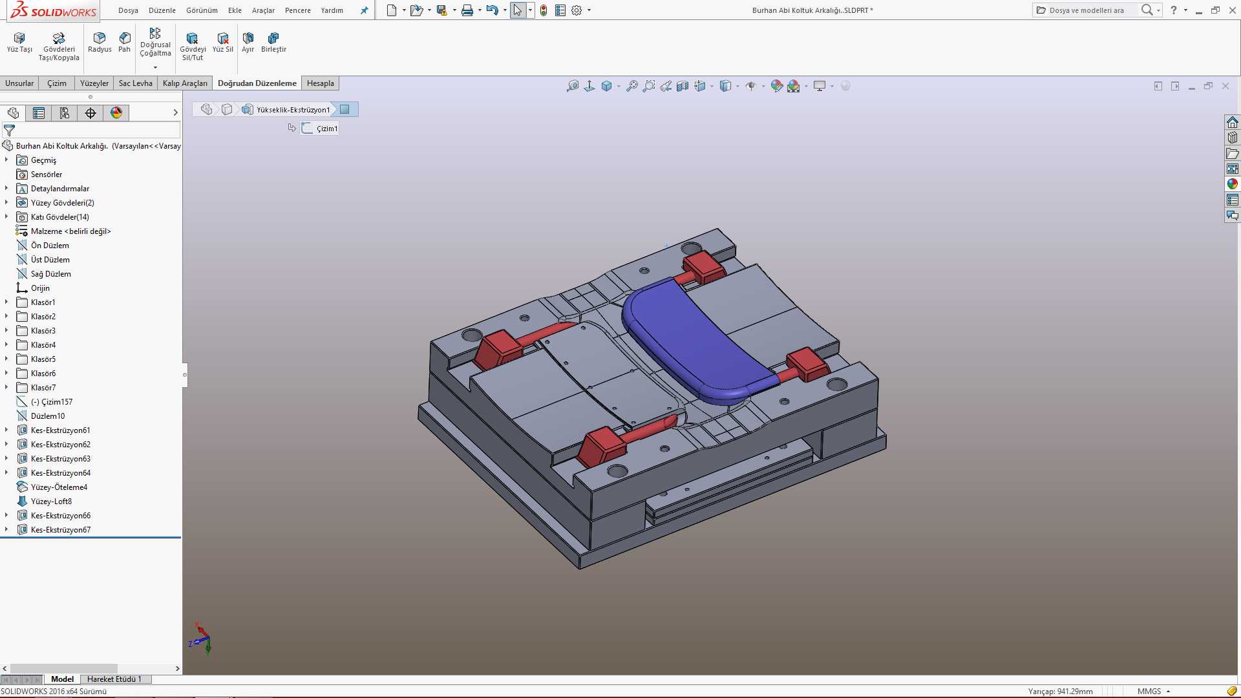Open the DisplayManager appearance tab
This screenshot has height=698, width=1241.
[116, 113]
